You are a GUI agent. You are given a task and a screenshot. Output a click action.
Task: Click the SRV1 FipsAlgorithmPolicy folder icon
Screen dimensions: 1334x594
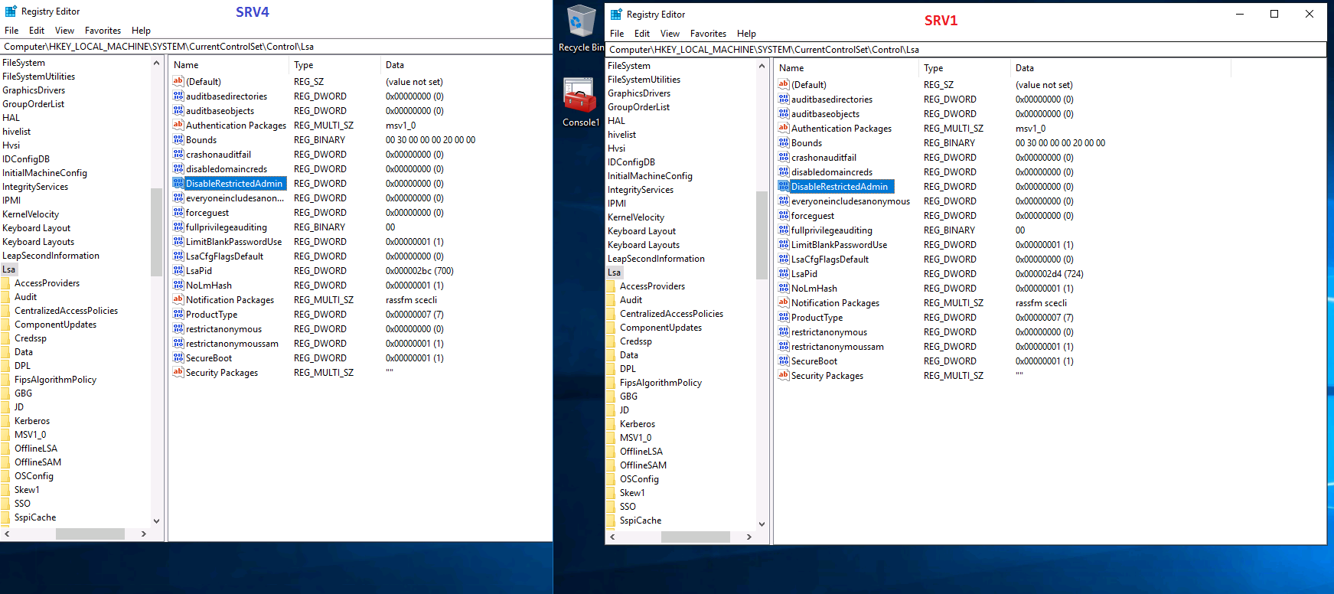pos(612,383)
